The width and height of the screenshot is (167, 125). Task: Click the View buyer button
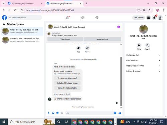pos(65,39)
